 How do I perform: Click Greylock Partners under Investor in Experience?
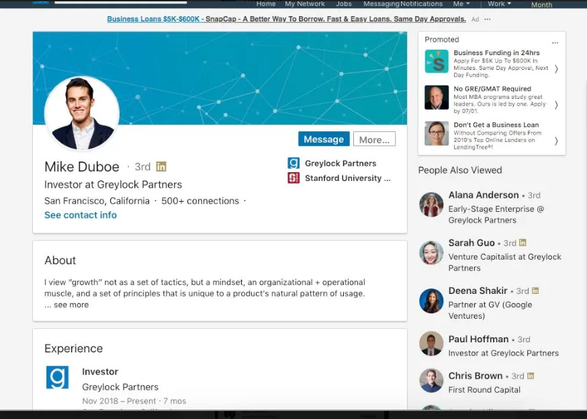click(x=120, y=387)
